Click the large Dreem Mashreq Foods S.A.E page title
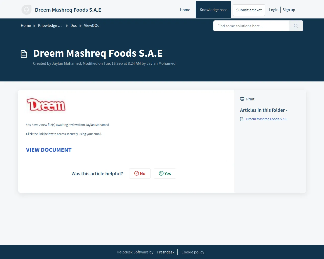Image resolution: width=324 pixels, height=259 pixels. 98,53
